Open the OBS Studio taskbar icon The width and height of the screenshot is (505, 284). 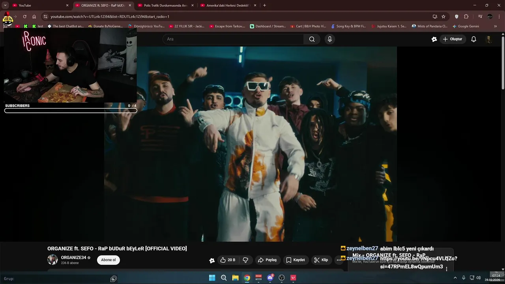[282, 278]
